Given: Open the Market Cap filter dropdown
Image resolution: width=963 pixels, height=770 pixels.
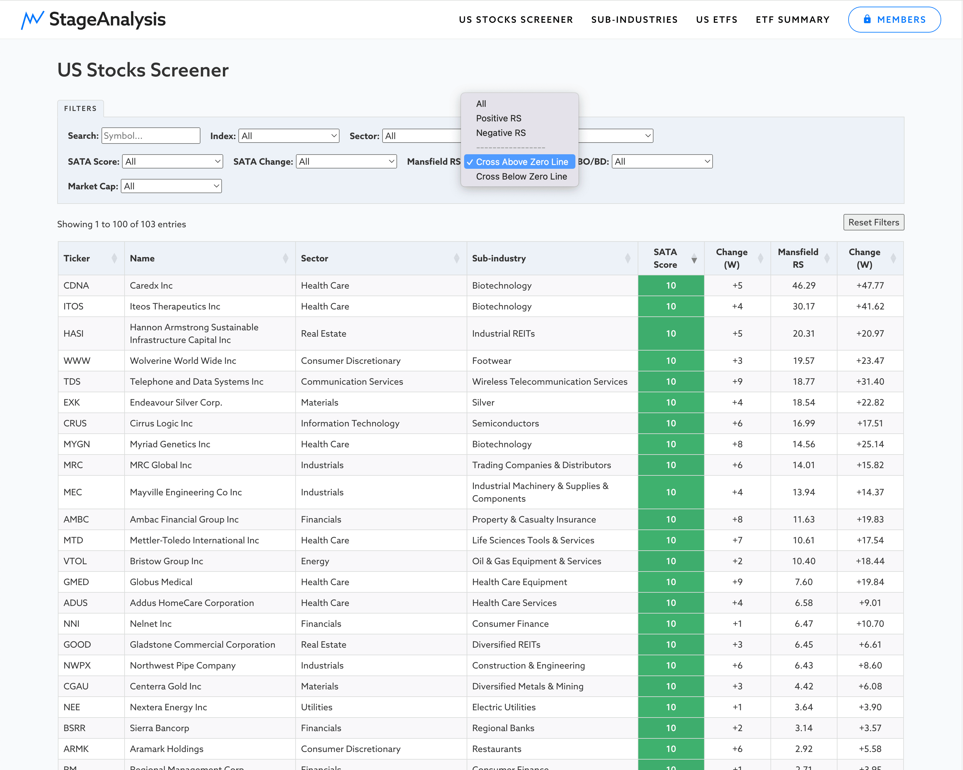Looking at the screenshot, I should point(171,186).
